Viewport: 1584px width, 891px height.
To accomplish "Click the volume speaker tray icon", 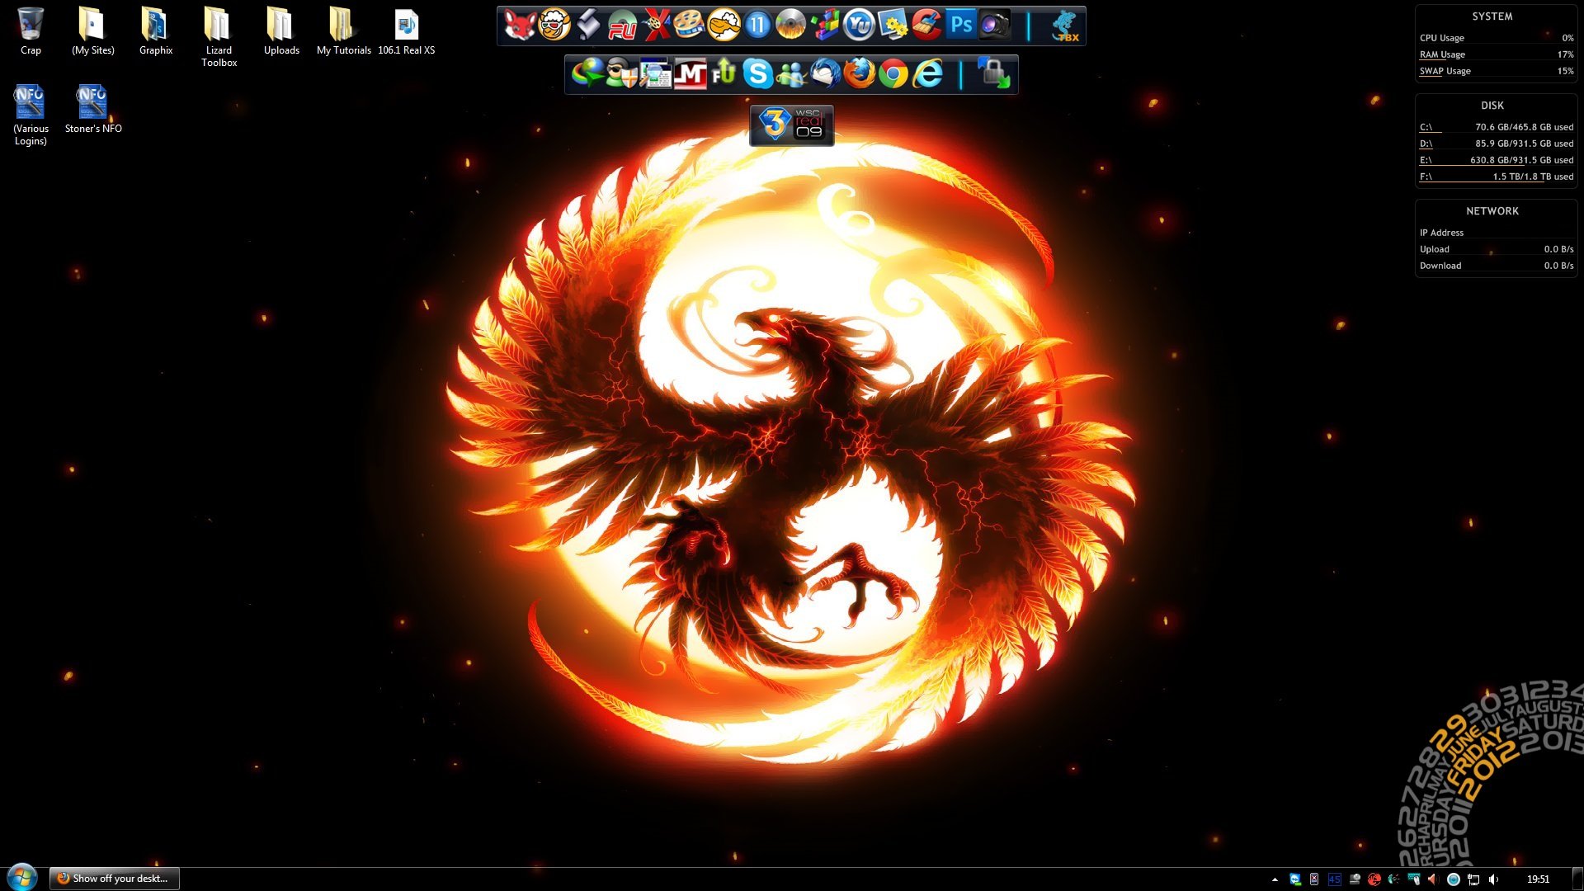I will tap(1493, 879).
